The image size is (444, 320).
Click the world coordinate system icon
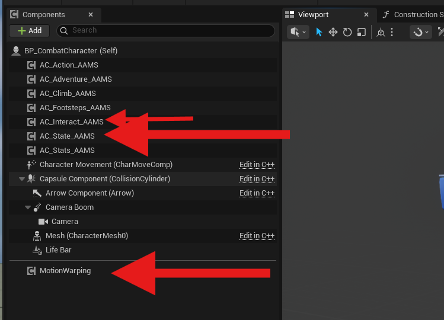pyautogui.click(x=381, y=32)
